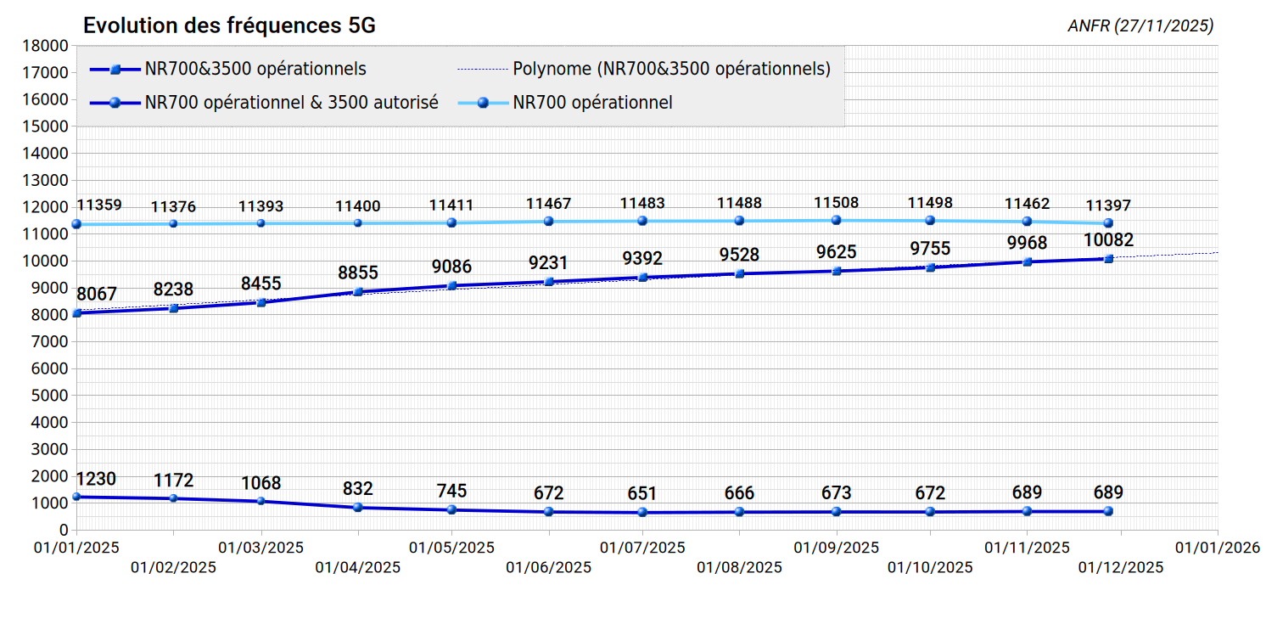Screen dimensions: 1266x624
Task: Click the 18000 y-axis value label
Action: click(x=48, y=46)
